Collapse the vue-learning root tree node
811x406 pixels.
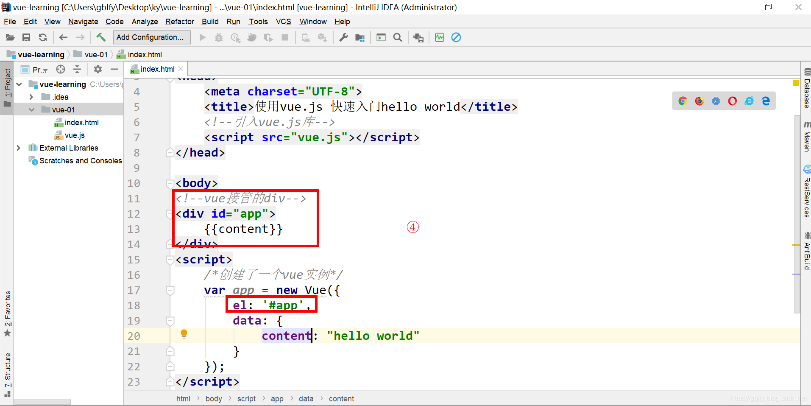click(x=19, y=84)
